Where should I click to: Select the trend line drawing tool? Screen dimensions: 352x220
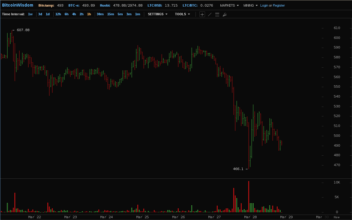pos(210,14)
